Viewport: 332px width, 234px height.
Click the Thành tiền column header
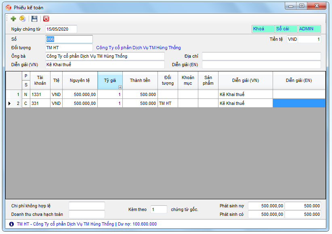(x=140, y=80)
